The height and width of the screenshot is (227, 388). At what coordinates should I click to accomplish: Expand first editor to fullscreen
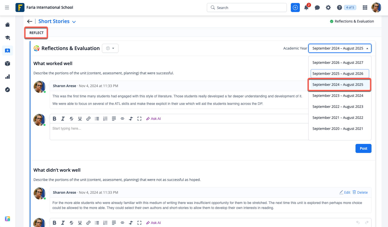[139, 119]
